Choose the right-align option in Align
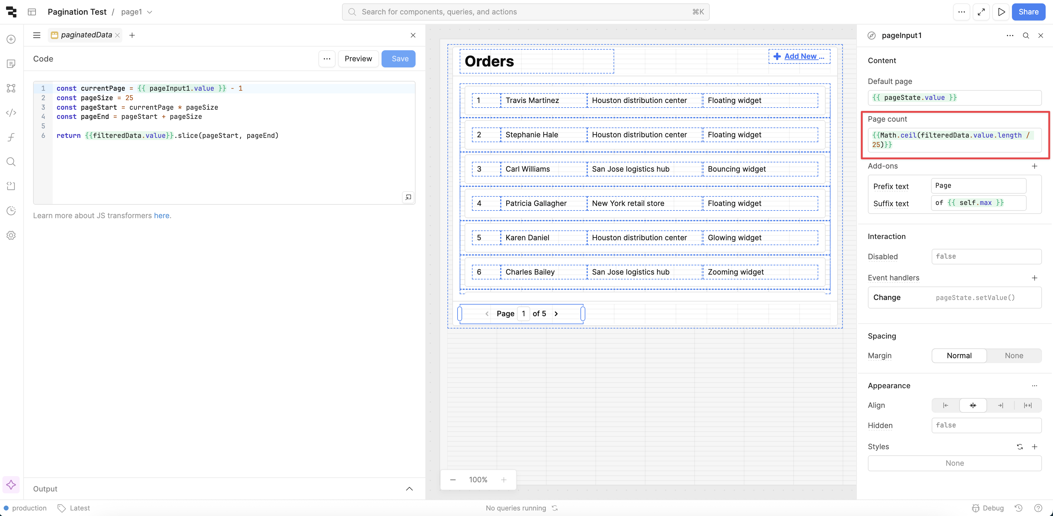This screenshot has height=516, width=1053. 1000,405
